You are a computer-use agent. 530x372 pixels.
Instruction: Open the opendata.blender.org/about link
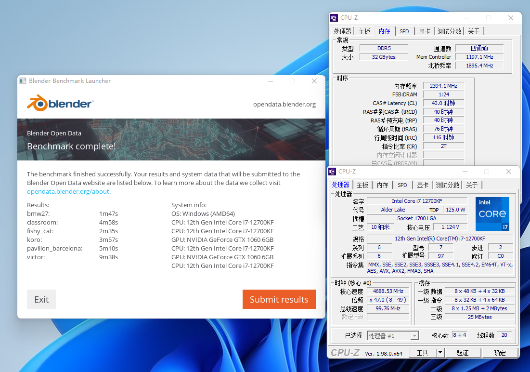(68, 192)
